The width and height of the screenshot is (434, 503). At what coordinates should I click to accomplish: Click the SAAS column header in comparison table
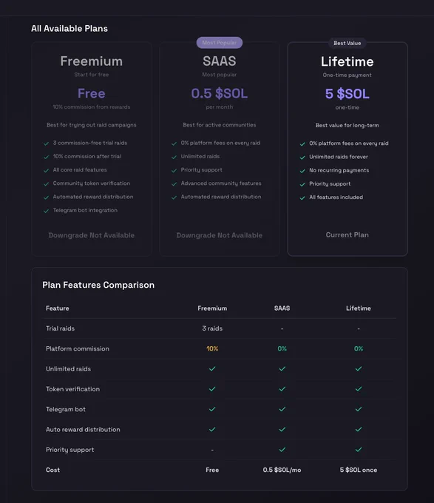pyautogui.click(x=282, y=308)
